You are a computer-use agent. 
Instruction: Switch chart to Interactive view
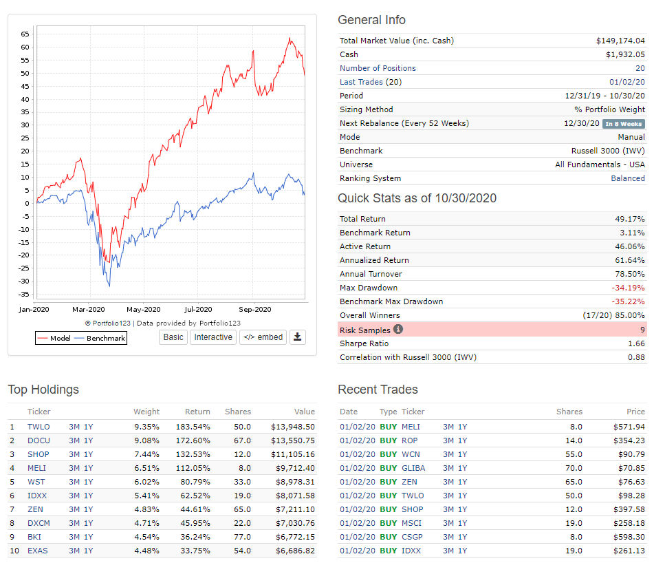[x=213, y=337]
